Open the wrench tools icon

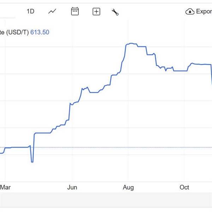click(x=115, y=12)
